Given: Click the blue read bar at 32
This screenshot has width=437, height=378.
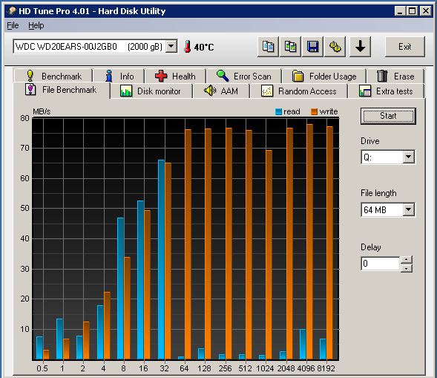Looking at the screenshot, I should point(161,259).
